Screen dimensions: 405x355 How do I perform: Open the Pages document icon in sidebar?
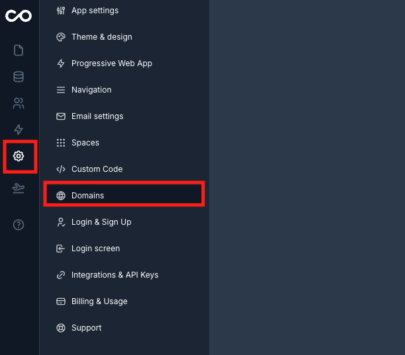pyautogui.click(x=19, y=50)
